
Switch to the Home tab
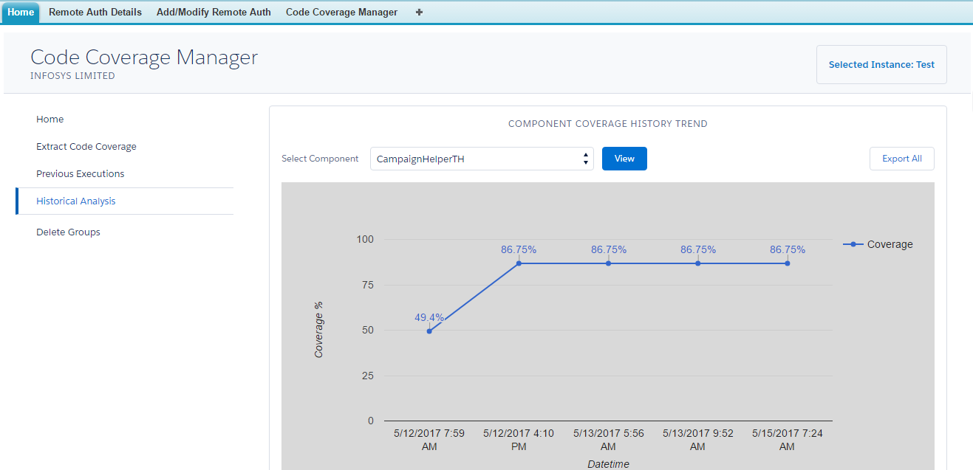coord(21,13)
